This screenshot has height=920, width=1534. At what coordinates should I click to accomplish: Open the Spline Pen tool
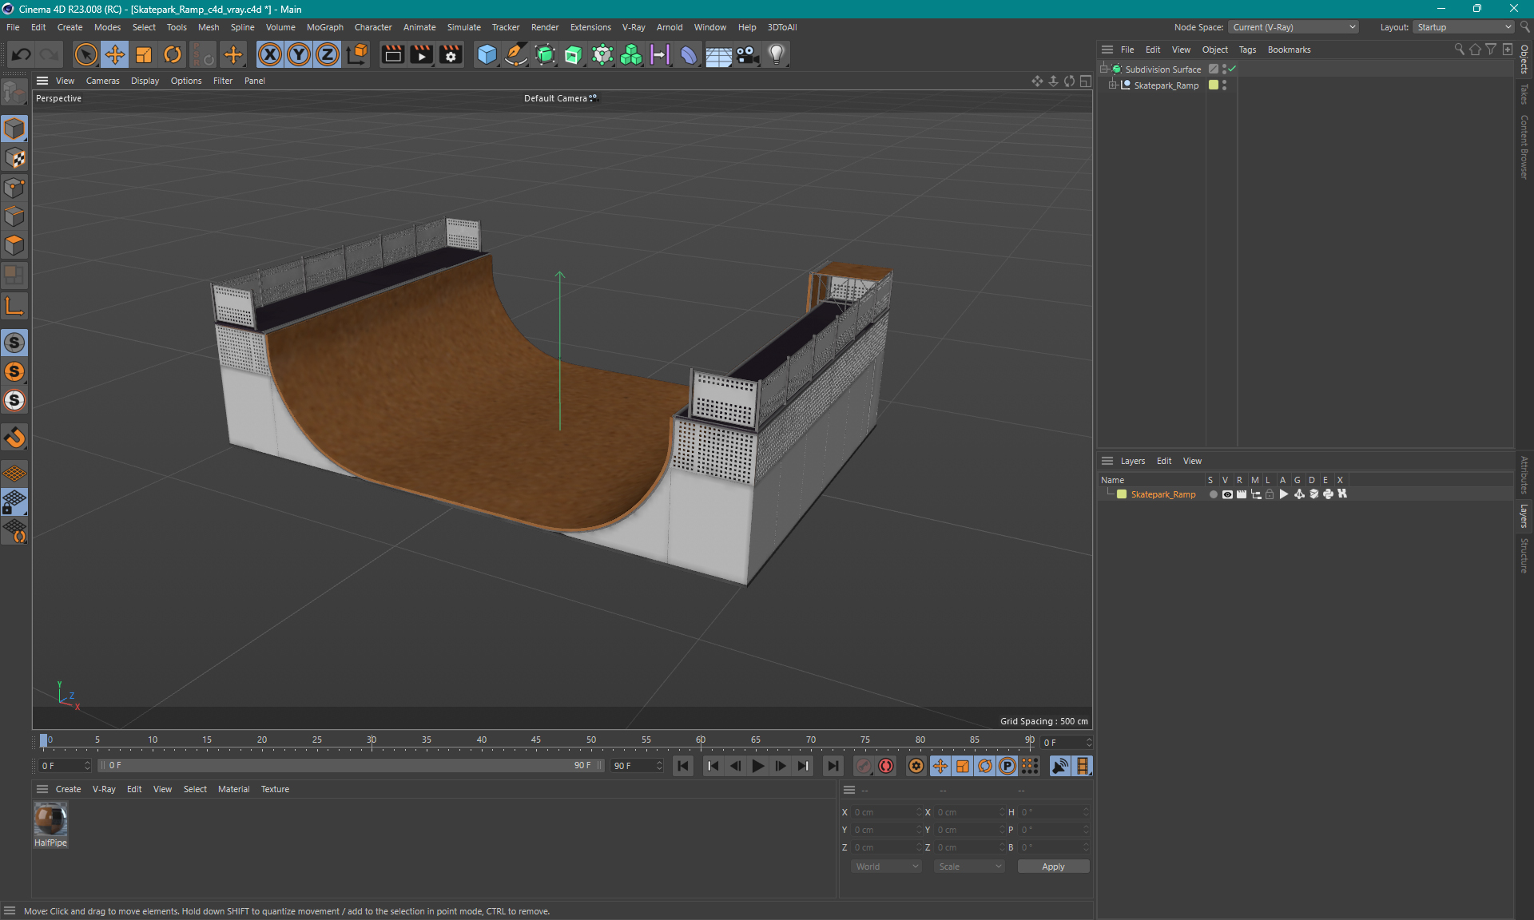516,54
